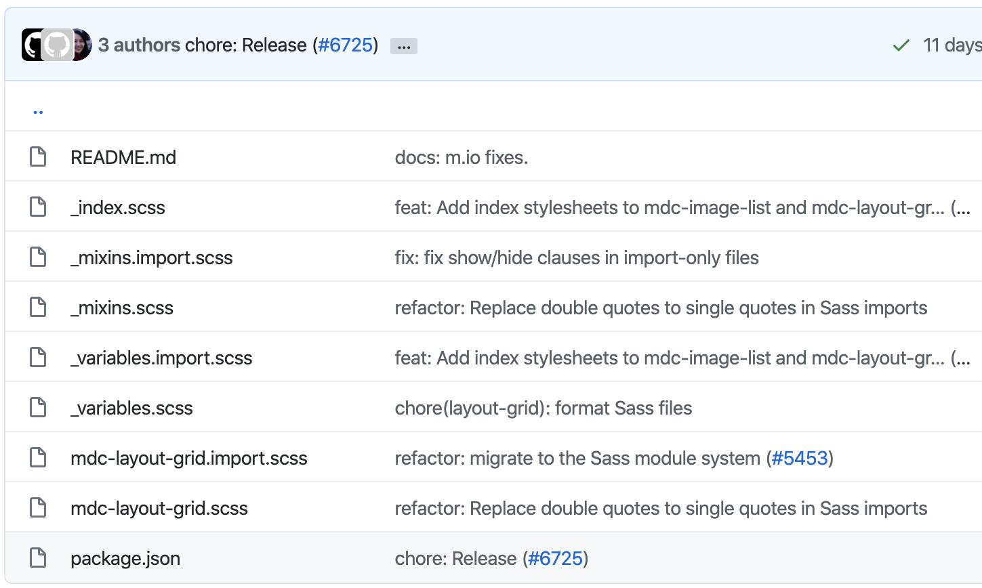Click the package.json file icon
This screenshot has width=982, height=588.
pyautogui.click(x=38, y=557)
